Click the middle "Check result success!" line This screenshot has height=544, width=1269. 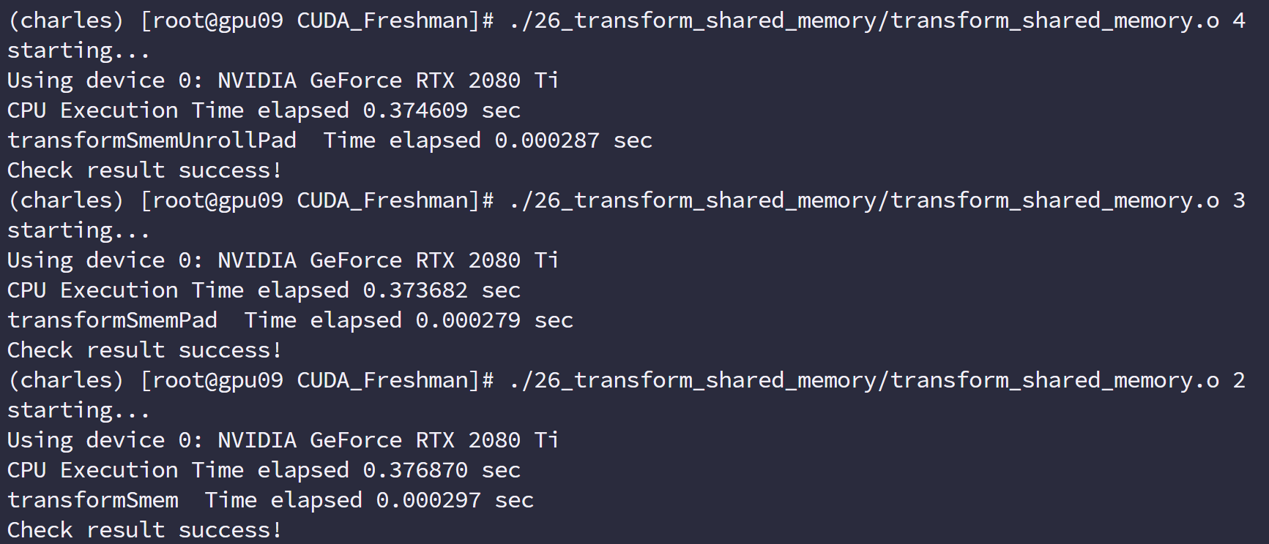point(144,350)
